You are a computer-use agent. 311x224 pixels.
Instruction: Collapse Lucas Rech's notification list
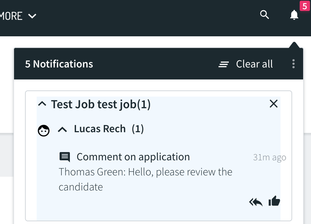point(62,129)
